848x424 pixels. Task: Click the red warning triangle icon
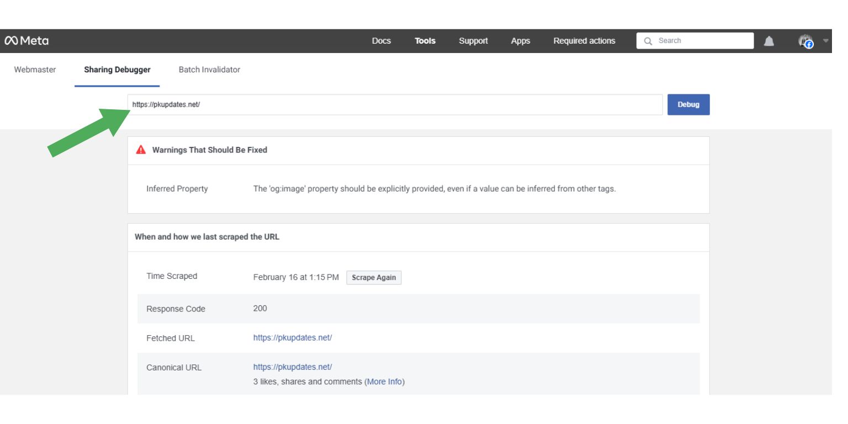[x=142, y=150]
